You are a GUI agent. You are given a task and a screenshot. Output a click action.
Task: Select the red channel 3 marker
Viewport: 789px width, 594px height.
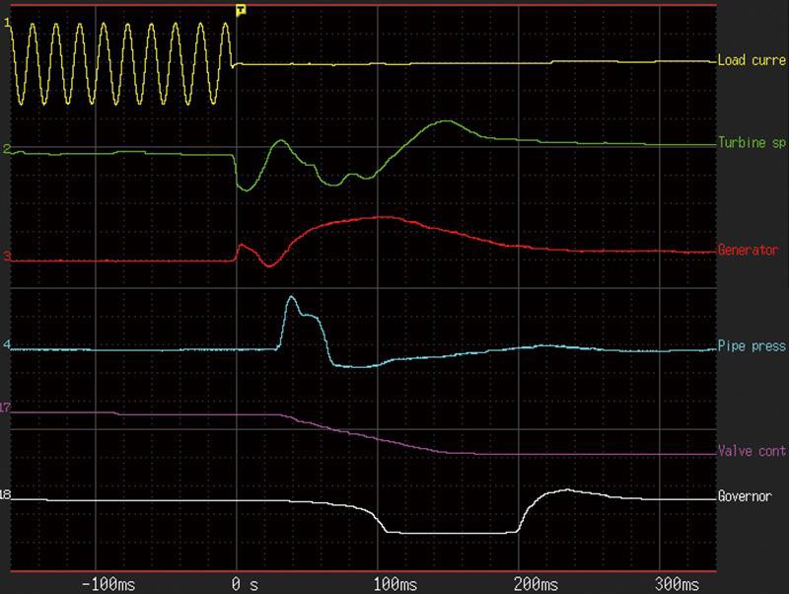[7, 257]
